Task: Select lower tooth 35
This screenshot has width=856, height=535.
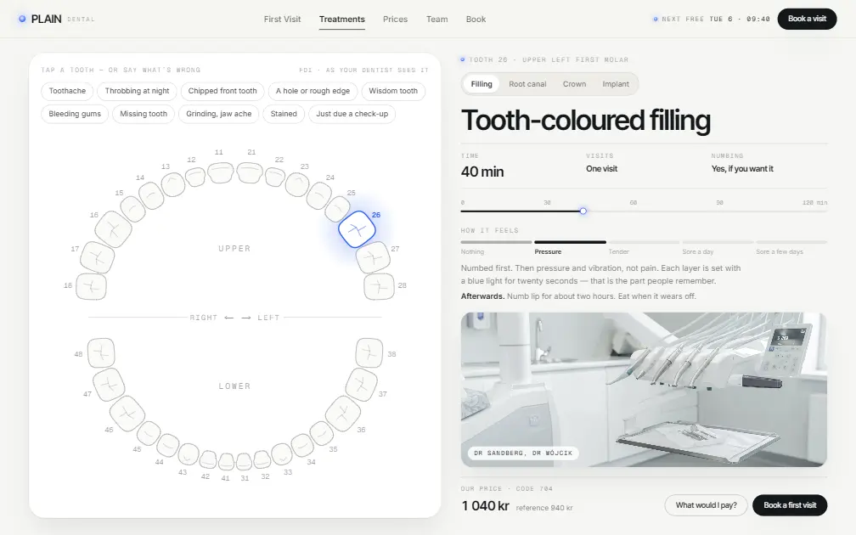Action: pyautogui.click(x=322, y=433)
